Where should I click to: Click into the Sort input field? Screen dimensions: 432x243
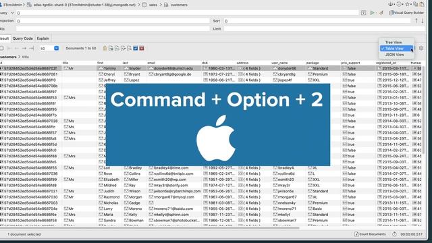(x=317, y=21)
